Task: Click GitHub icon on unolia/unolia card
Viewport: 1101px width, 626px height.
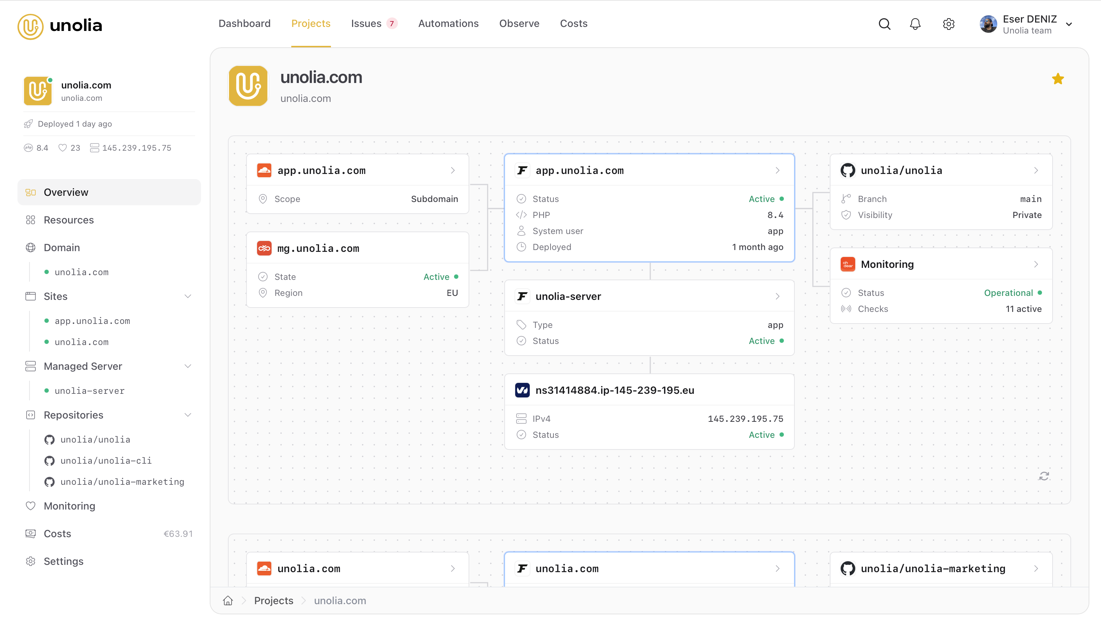Action: (x=848, y=170)
